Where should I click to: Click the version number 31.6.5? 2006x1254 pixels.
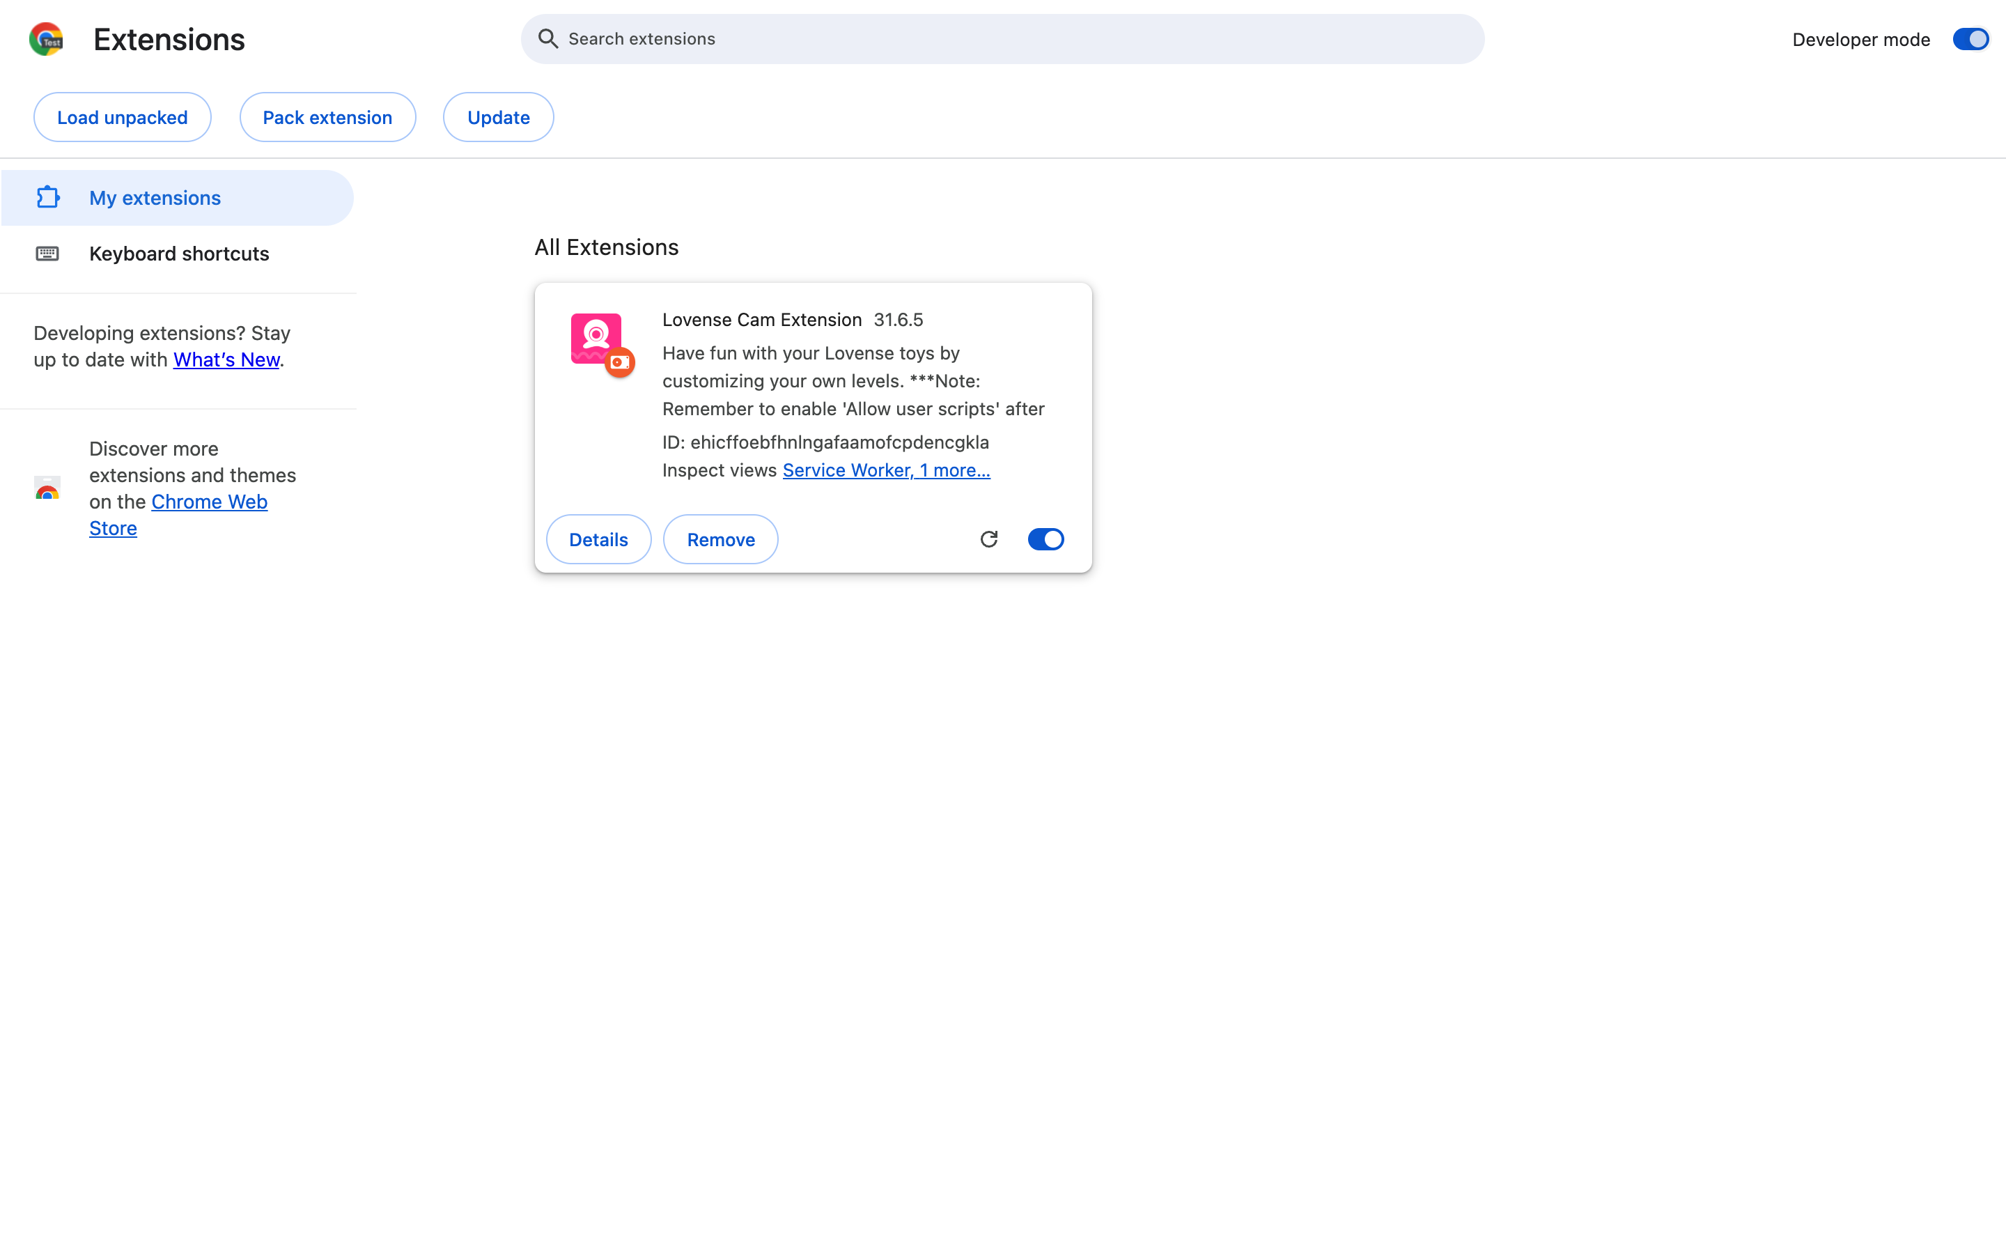(899, 319)
